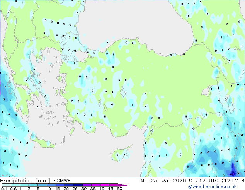The height and width of the screenshot is (190, 245).
Task: Click the 'ECMWF' model label
Action: pyautogui.click(x=62, y=181)
